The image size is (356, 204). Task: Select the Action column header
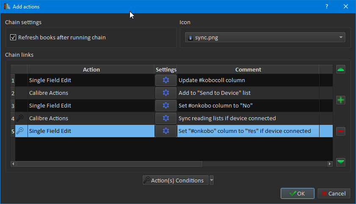click(91, 69)
